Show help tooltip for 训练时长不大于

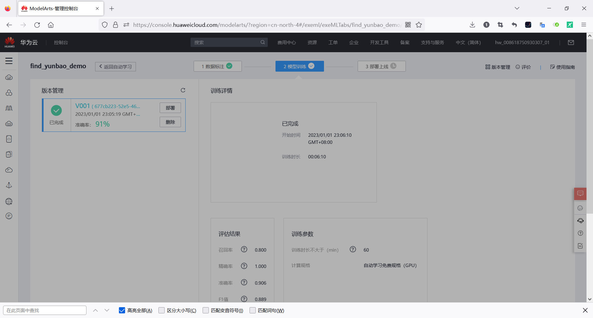pos(353,249)
